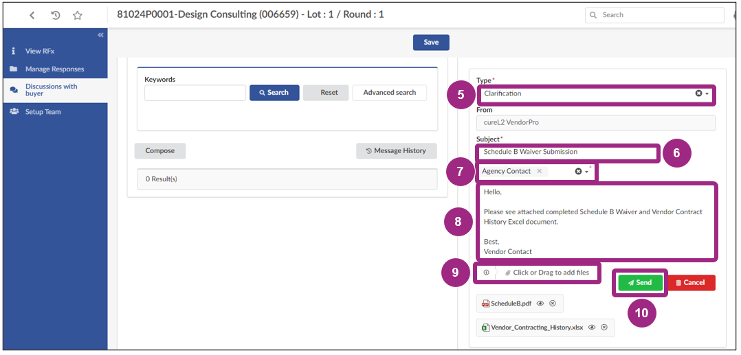Remove Vendor_Contracting_History.xlsx attachment

pyautogui.click(x=604, y=327)
